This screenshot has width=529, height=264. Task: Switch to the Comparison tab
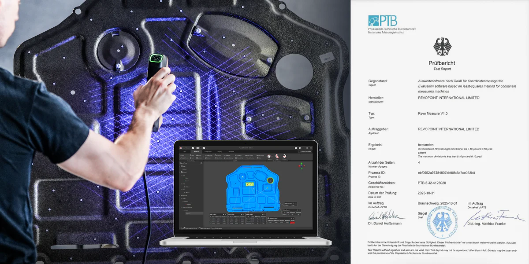(208, 151)
